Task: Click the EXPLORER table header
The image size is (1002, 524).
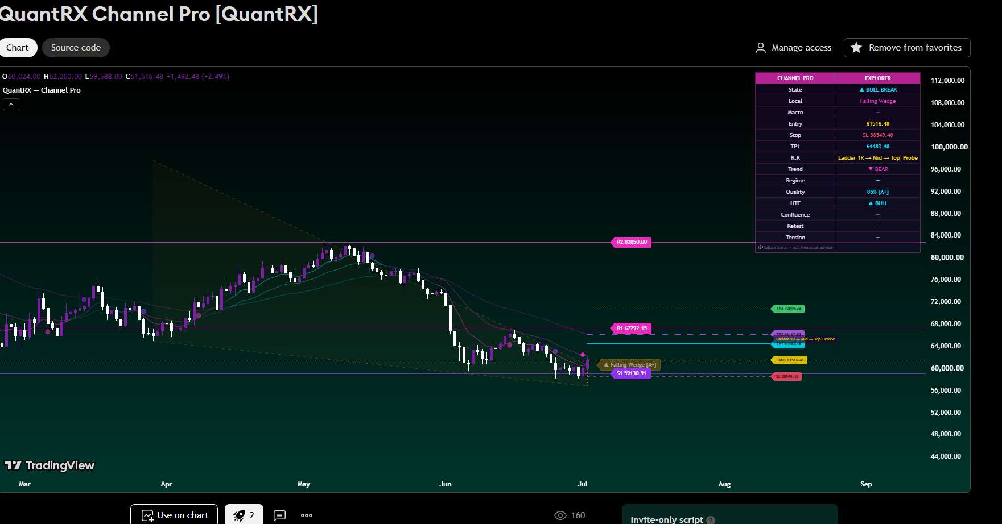Action: click(x=877, y=78)
